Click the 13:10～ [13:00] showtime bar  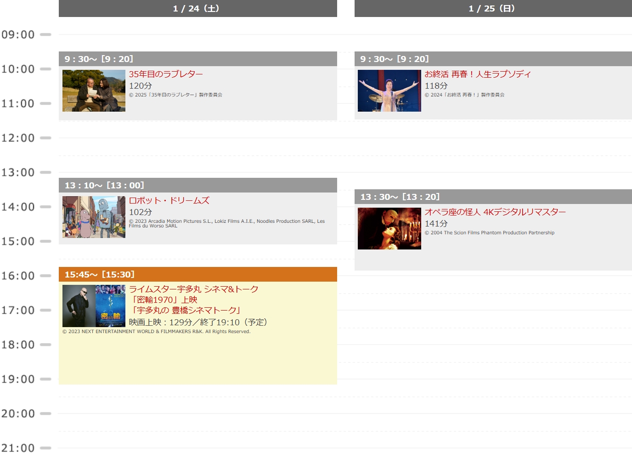[x=197, y=185]
